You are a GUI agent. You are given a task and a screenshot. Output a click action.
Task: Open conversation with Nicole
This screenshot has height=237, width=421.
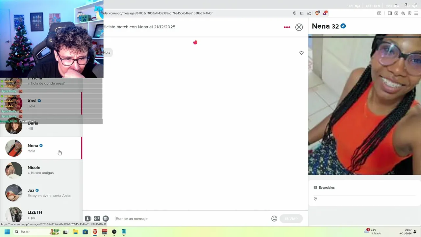(41, 171)
